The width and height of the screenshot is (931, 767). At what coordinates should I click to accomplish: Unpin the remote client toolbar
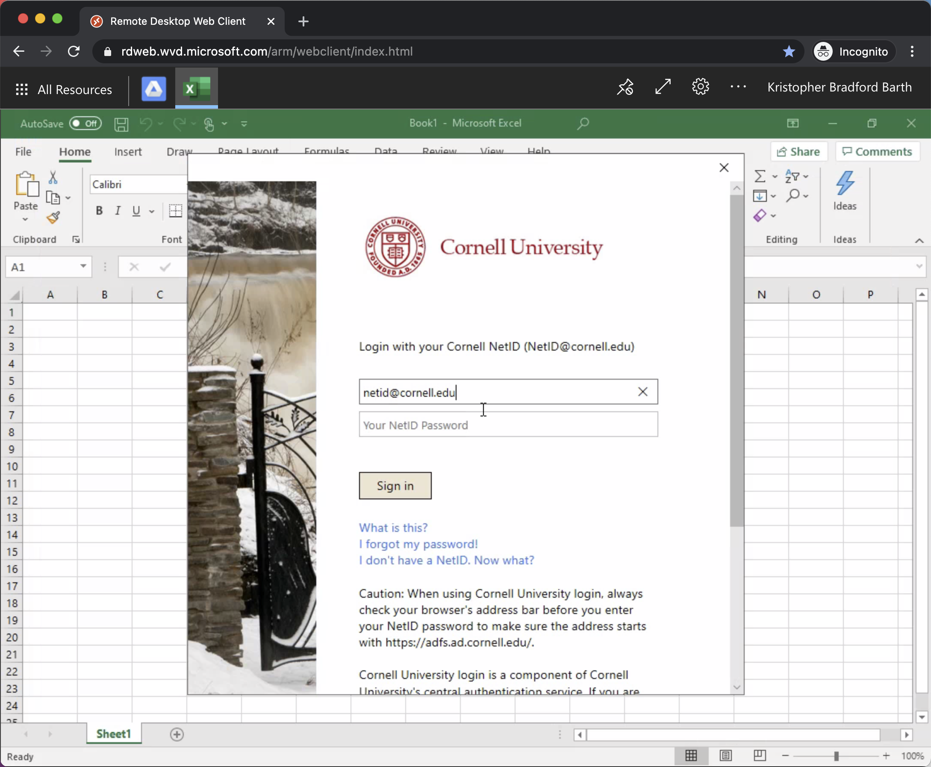click(625, 87)
